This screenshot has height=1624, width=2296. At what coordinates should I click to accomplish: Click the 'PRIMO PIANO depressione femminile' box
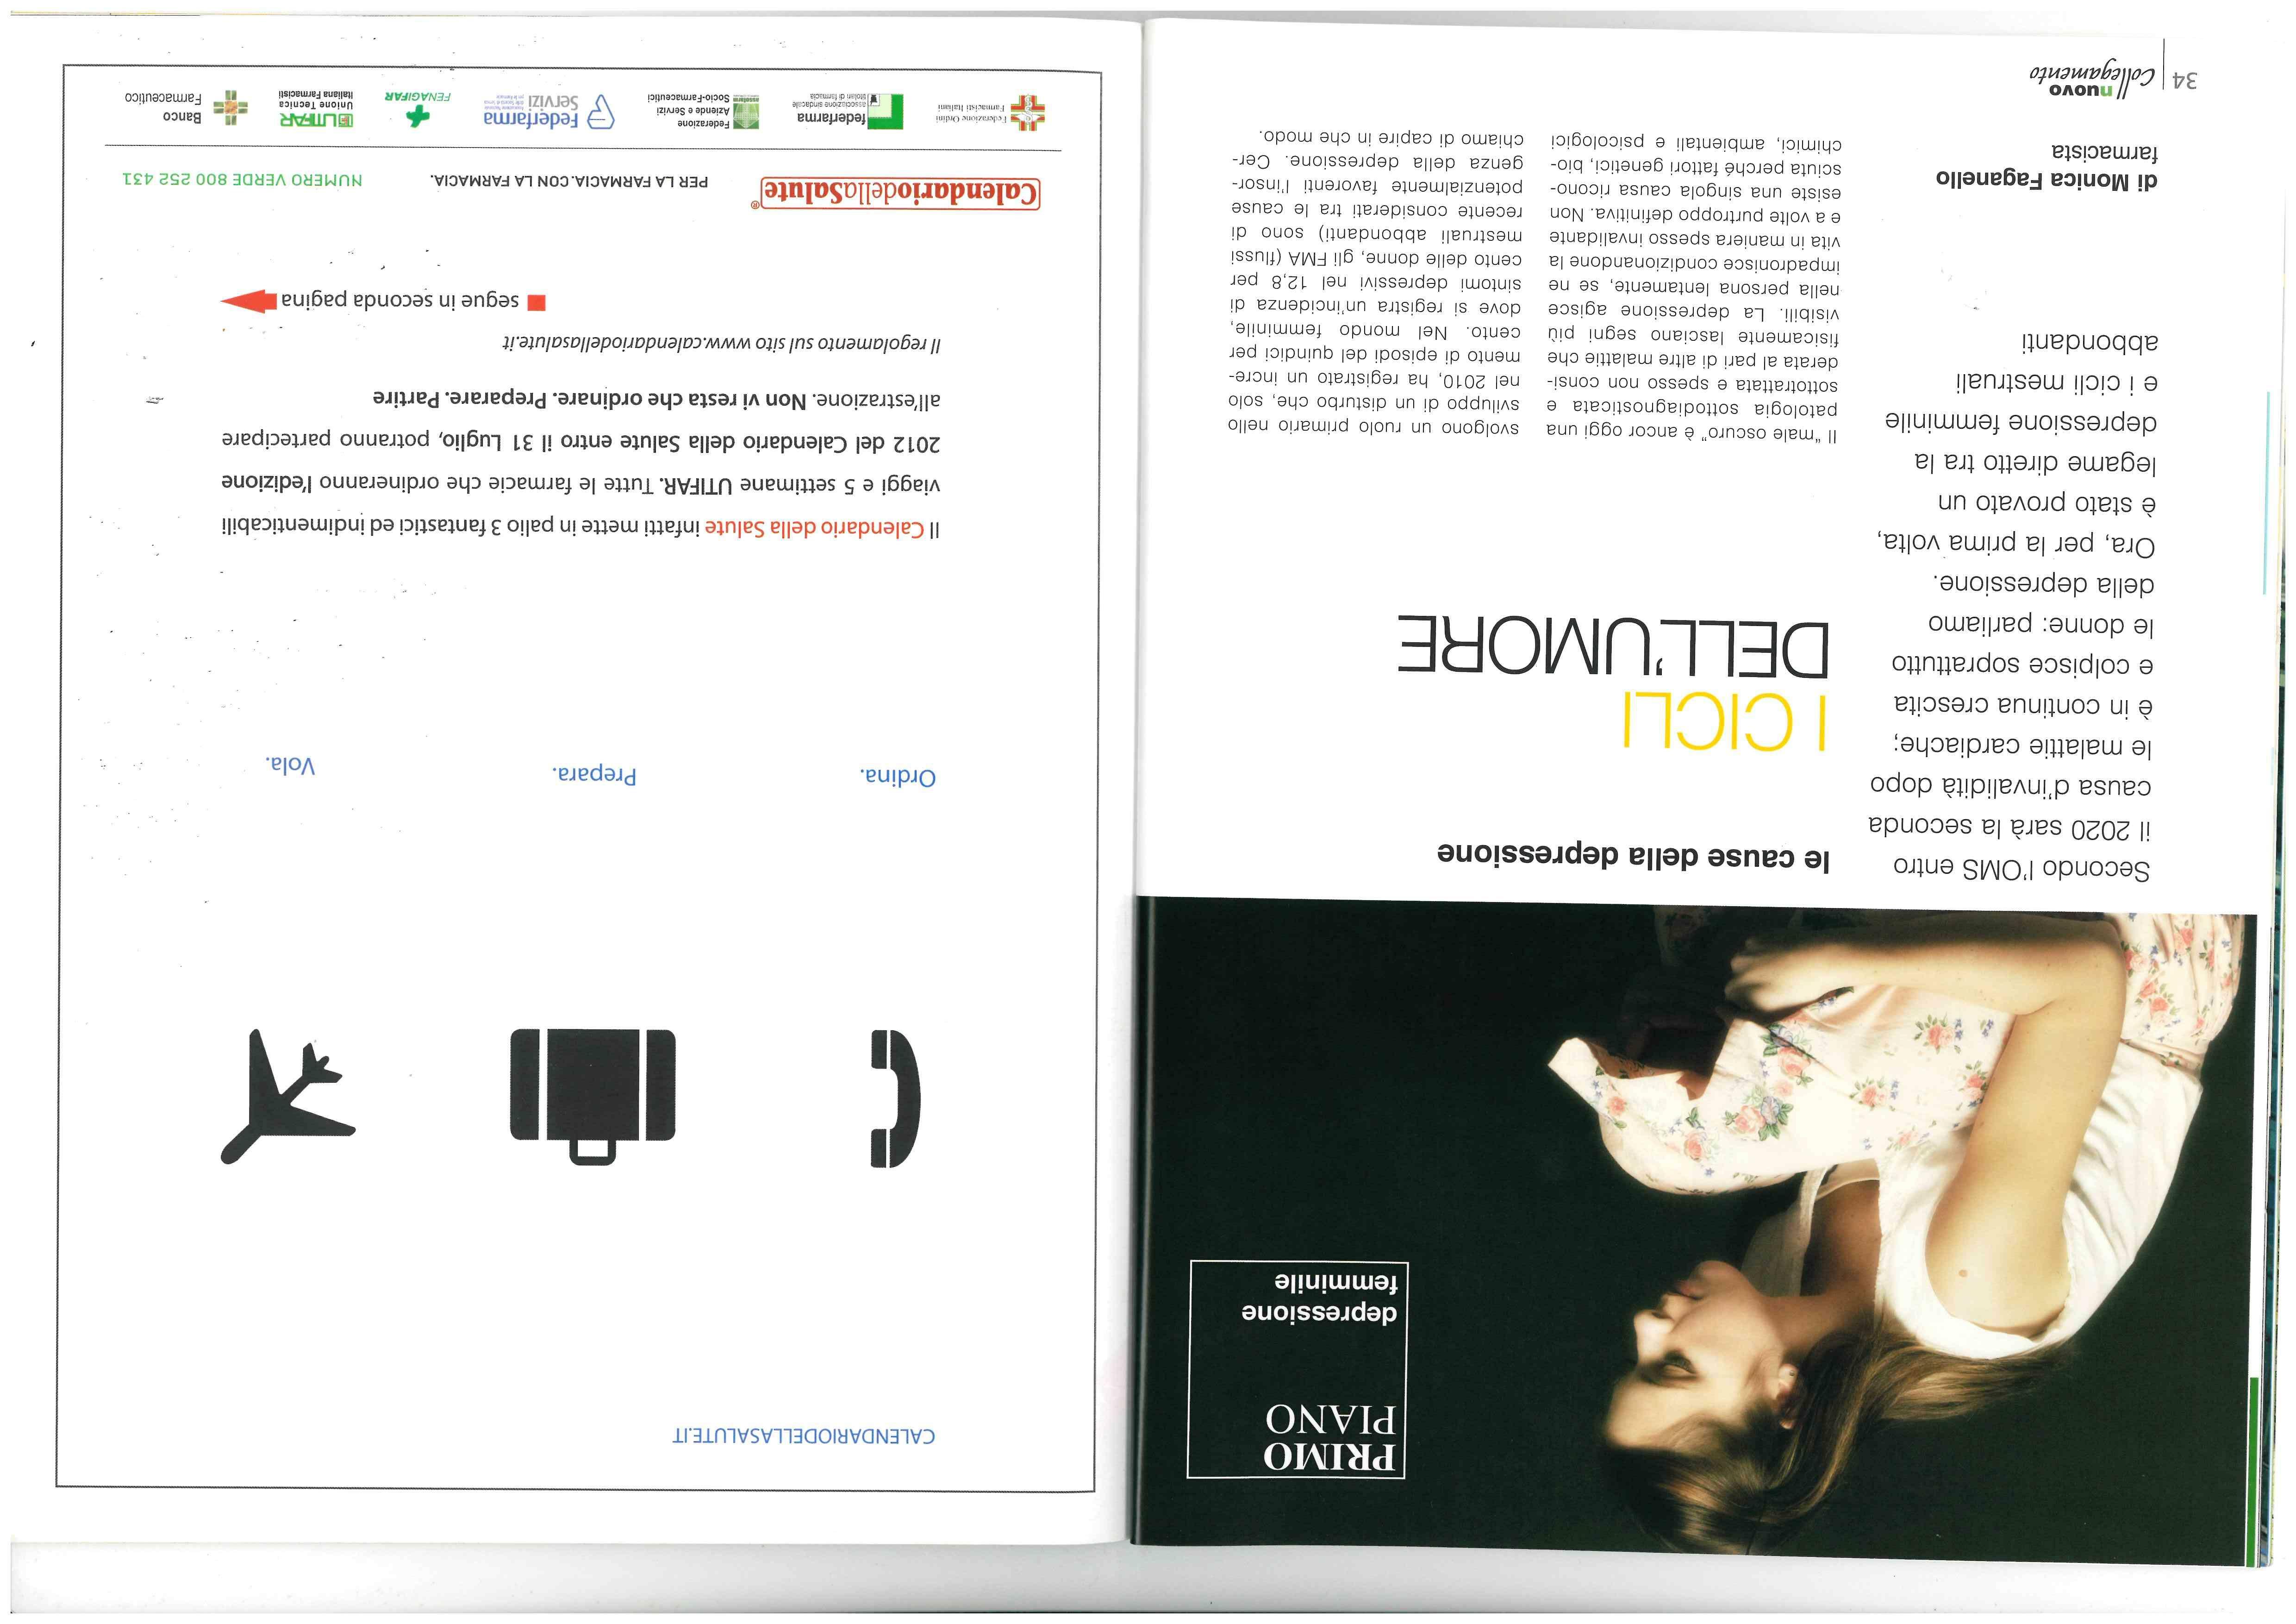click(1297, 1369)
